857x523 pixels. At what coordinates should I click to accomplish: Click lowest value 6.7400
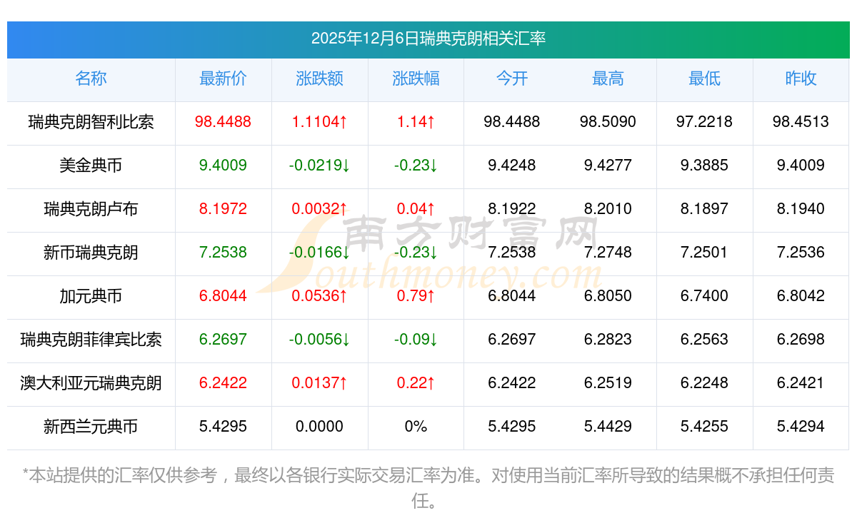(x=704, y=296)
